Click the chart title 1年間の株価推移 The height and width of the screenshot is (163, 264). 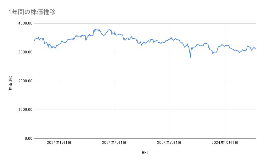point(32,12)
